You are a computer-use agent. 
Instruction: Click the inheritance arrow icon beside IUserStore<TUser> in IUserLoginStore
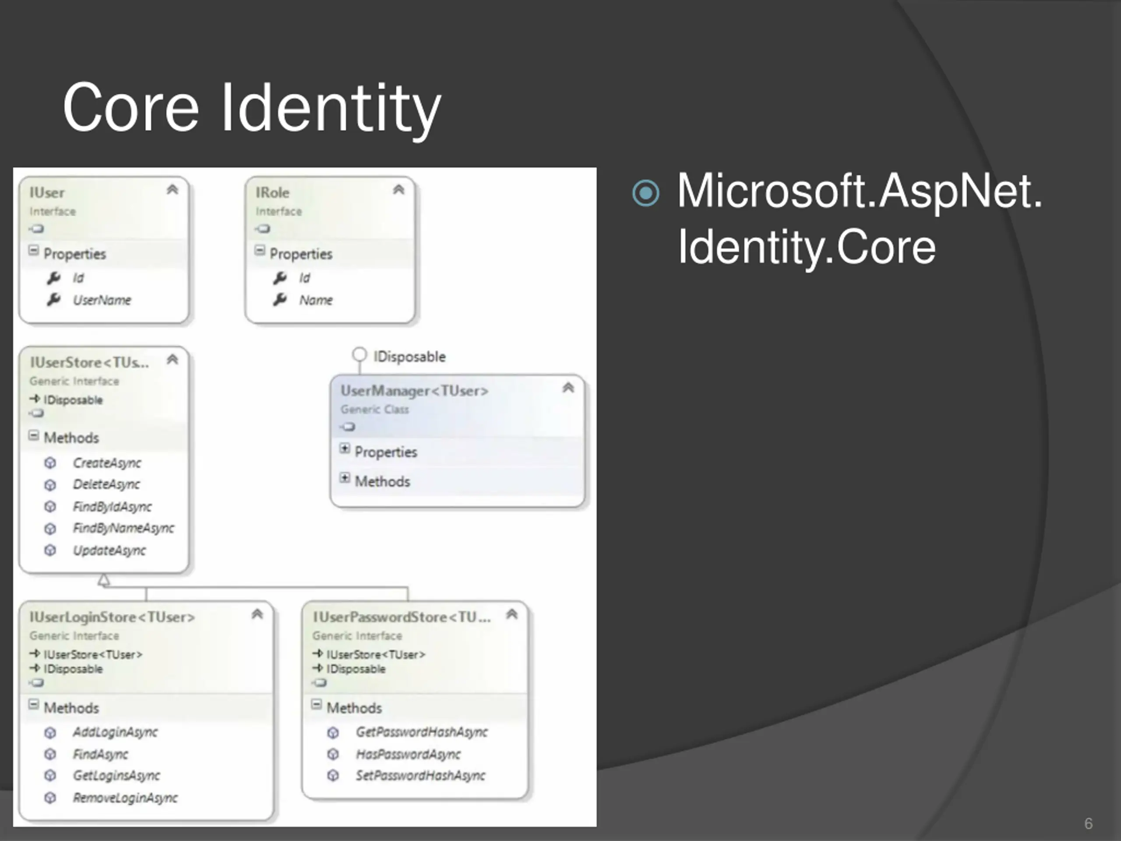(35, 654)
